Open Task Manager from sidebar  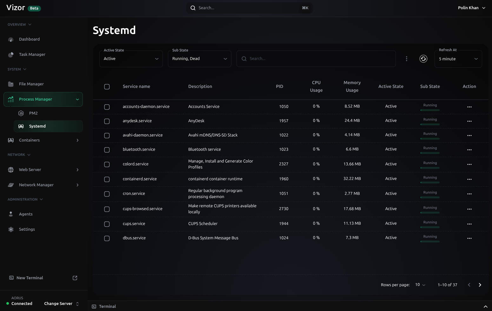[x=43, y=55]
